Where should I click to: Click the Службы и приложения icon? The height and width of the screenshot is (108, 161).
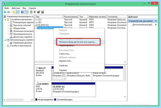tap(8, 46)
